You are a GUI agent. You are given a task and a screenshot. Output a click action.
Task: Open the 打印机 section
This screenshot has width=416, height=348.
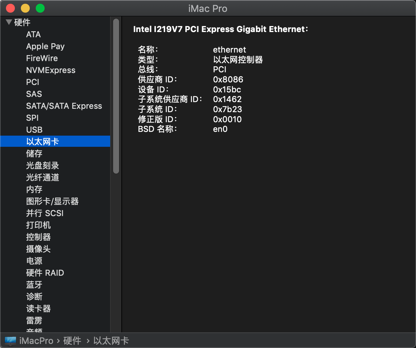[x=38, y=225]
